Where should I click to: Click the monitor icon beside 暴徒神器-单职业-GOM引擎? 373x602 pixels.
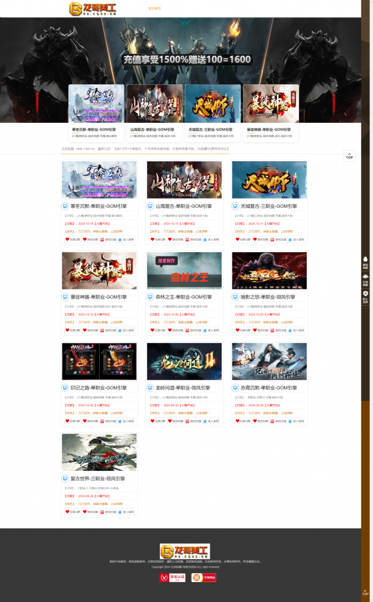(65, 297)
